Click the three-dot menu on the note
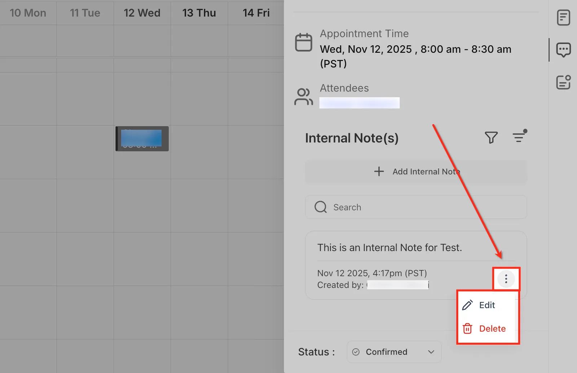Screen dimensions: 577x373 pos(506,279)
